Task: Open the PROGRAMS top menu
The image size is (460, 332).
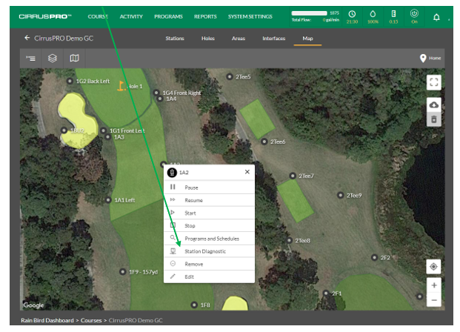Action: point(168,17)
